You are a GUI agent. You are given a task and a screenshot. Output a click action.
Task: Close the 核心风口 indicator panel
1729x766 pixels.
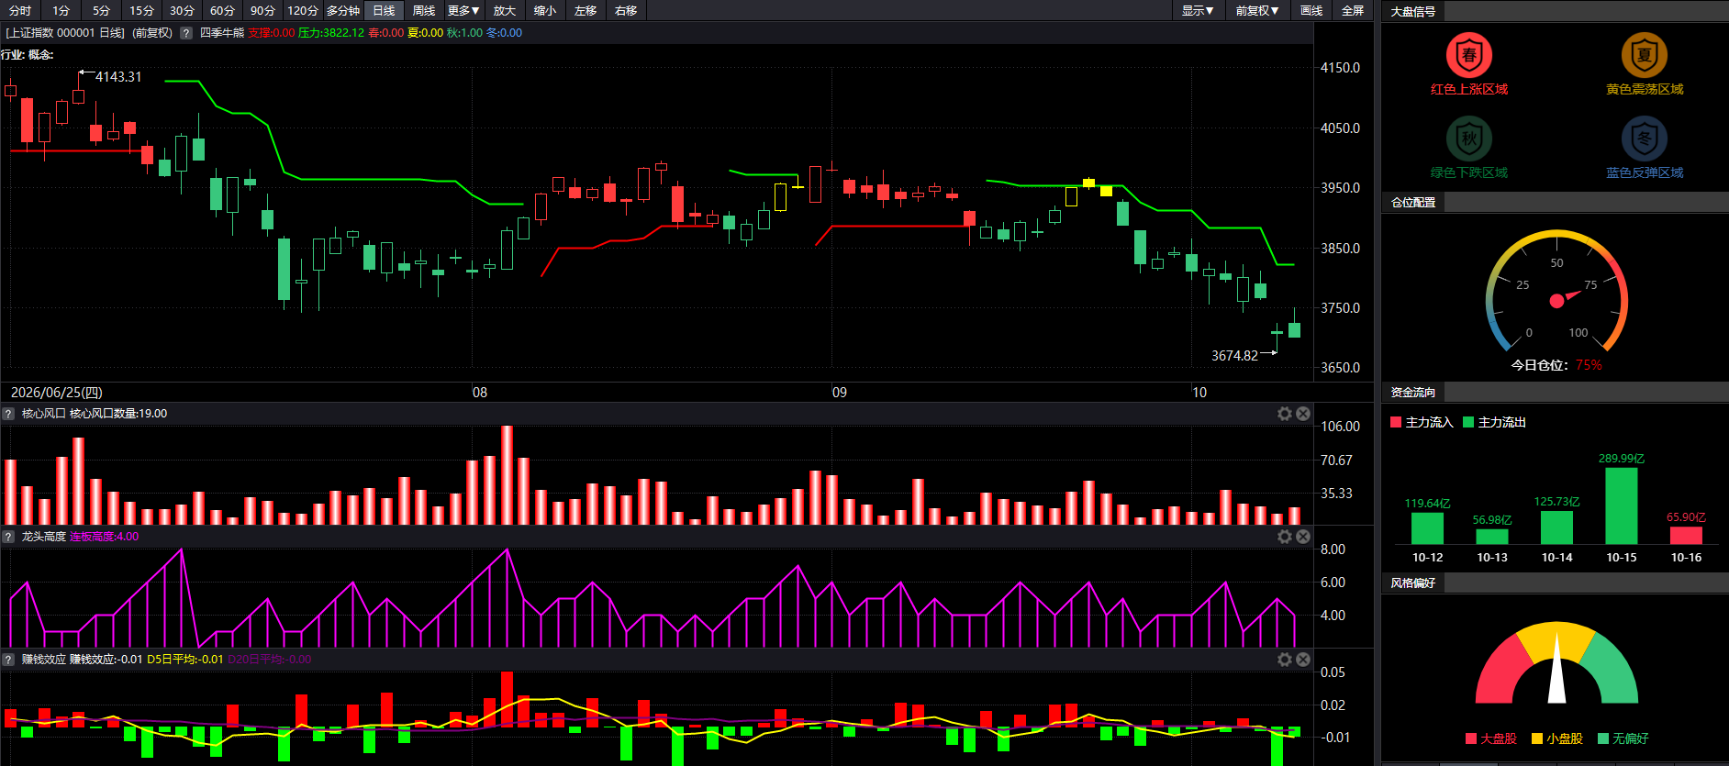coord(1303,414)
